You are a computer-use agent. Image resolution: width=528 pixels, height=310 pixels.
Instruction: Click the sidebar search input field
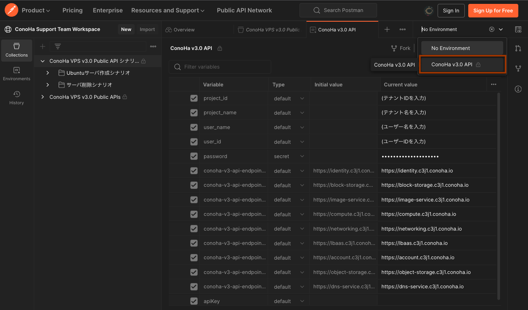(x=98, y=46)
